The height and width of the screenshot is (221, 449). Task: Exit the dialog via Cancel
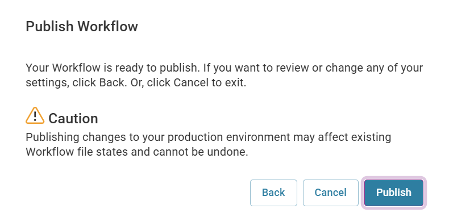point(330,193)
